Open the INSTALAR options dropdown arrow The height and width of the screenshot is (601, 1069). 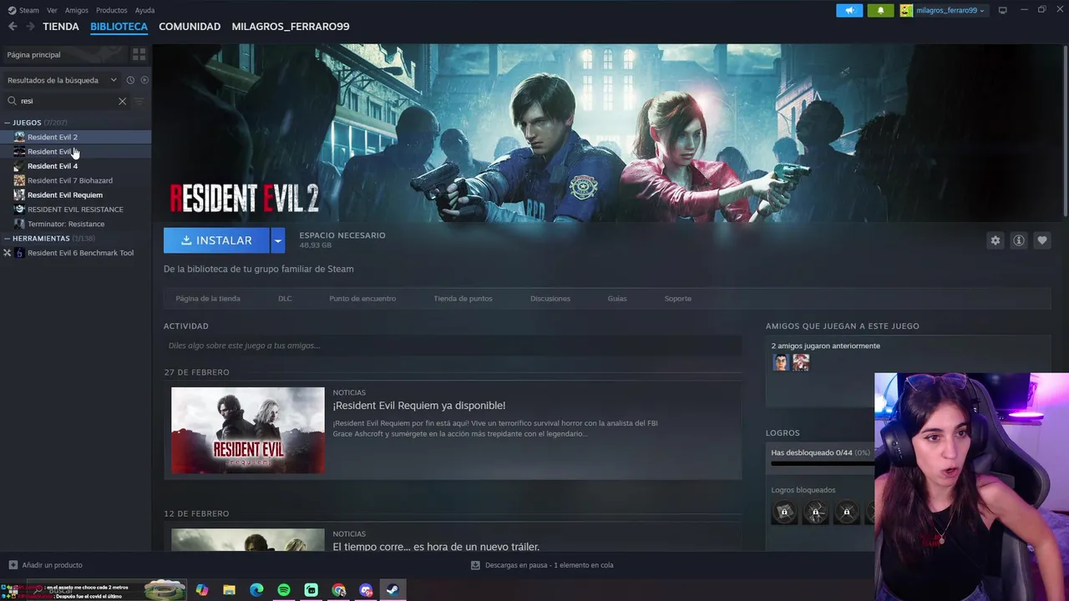coord(278,240)
